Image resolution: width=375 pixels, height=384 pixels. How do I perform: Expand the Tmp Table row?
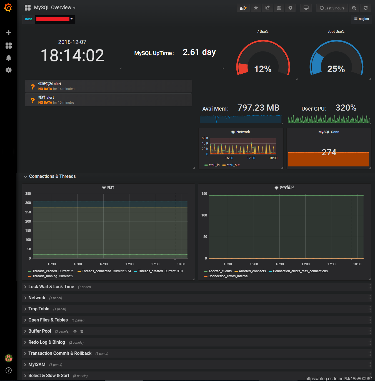coord(37,309)
